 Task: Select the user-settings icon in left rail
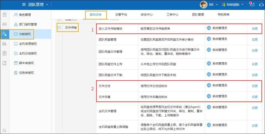[x=5, y=34]
